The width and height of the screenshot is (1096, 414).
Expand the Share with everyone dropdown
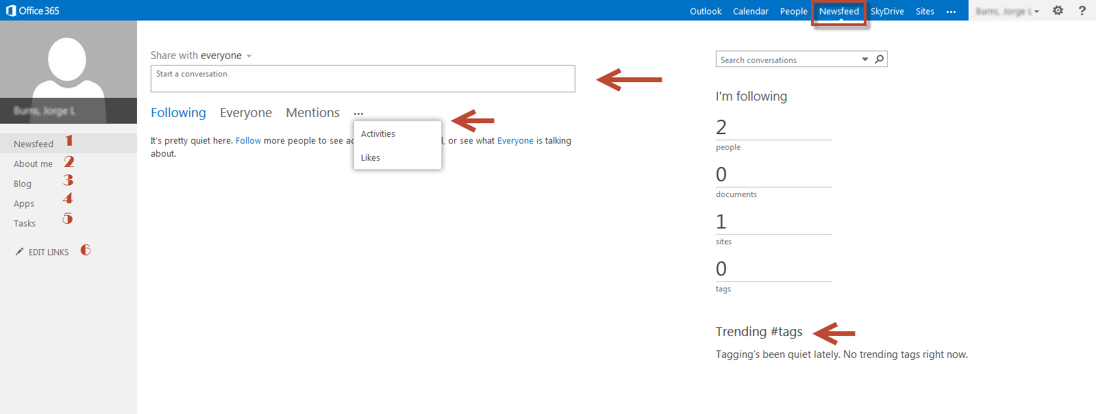click(x=249, y=56)
